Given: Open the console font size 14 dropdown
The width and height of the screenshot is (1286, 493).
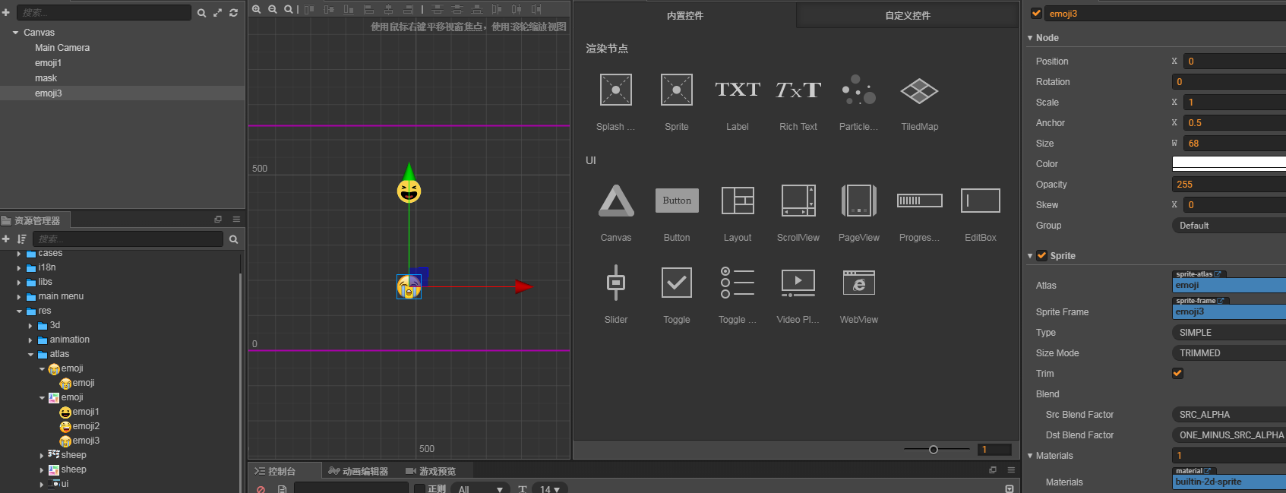Looking at the screenshot, I should [550, 488].
